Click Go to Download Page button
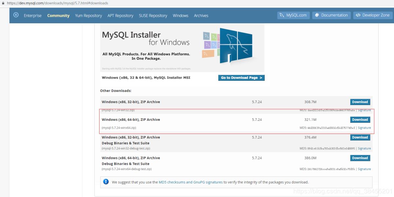This screenshot has width=394, height=197. (x=241, y=78)
